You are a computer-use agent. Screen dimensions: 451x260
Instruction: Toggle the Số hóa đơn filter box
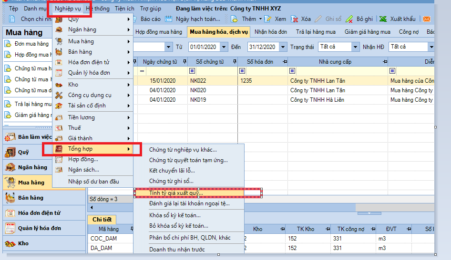(x=242, y=71)
